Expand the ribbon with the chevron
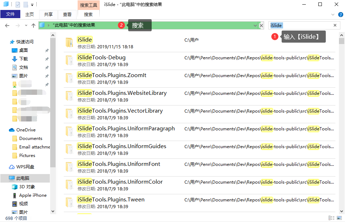 click(333, 15)
